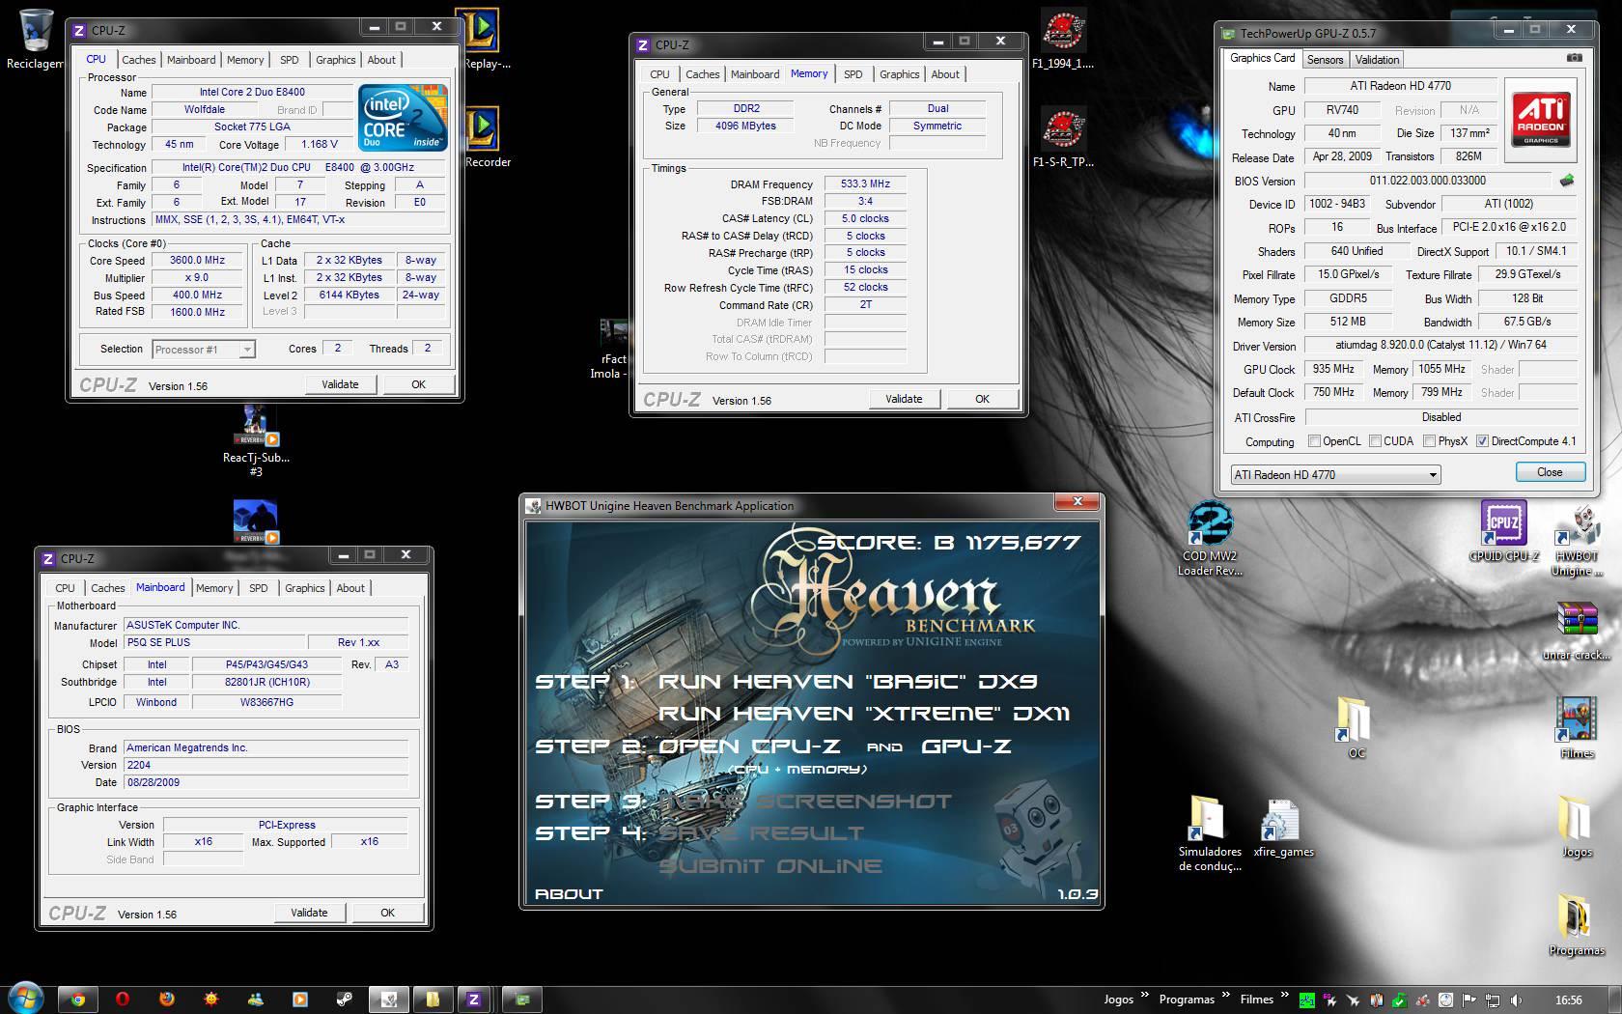Select the F1_1994 desktop icon
1622x1014 pixels.
[1063, 41]
